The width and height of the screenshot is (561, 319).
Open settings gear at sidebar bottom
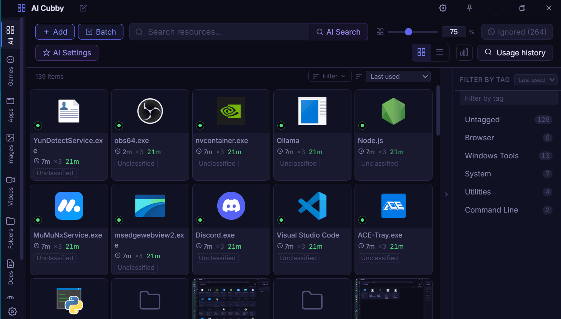point(12,312)
